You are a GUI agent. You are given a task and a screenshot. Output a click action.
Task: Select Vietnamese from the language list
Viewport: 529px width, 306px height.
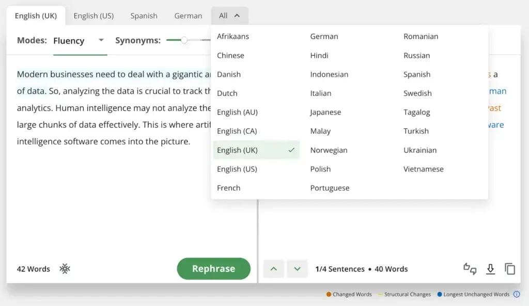click(x=423, y=169)
